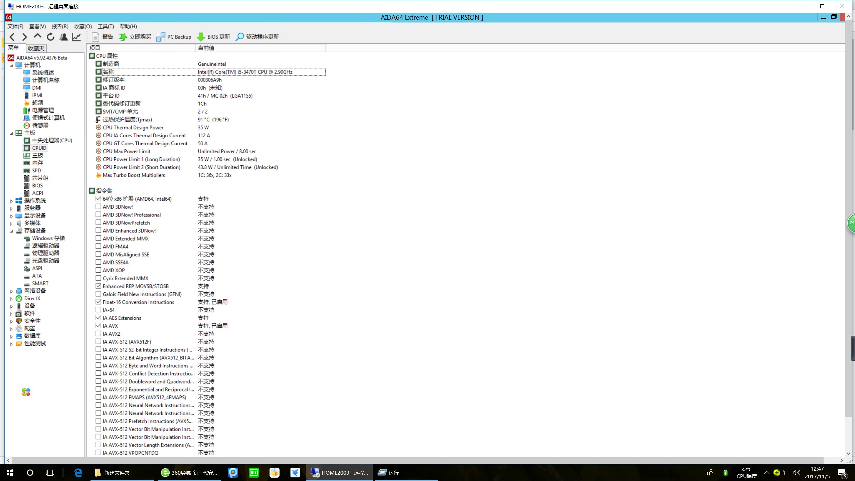Screen dimensions: 855x481
Task: Click the Refresh toolbar icon
Action: click(x=50, y=37)
